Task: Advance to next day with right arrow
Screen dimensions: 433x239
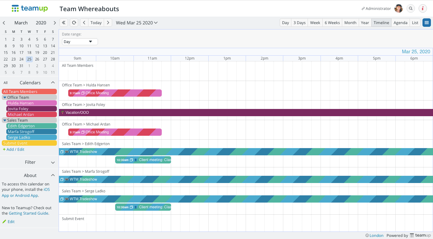Action: click(108, 23)
